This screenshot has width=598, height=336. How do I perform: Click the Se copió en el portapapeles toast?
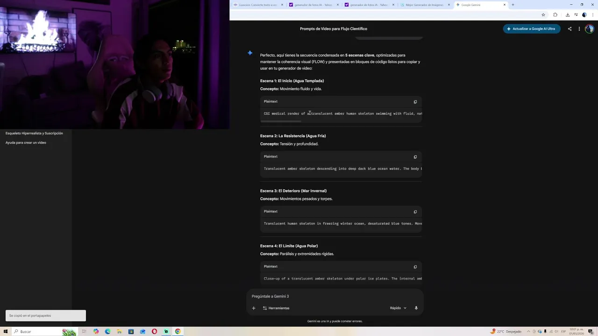46,315
